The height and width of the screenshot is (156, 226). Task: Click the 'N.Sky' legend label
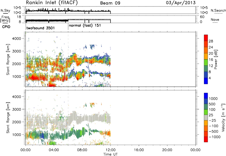(5, 10)
